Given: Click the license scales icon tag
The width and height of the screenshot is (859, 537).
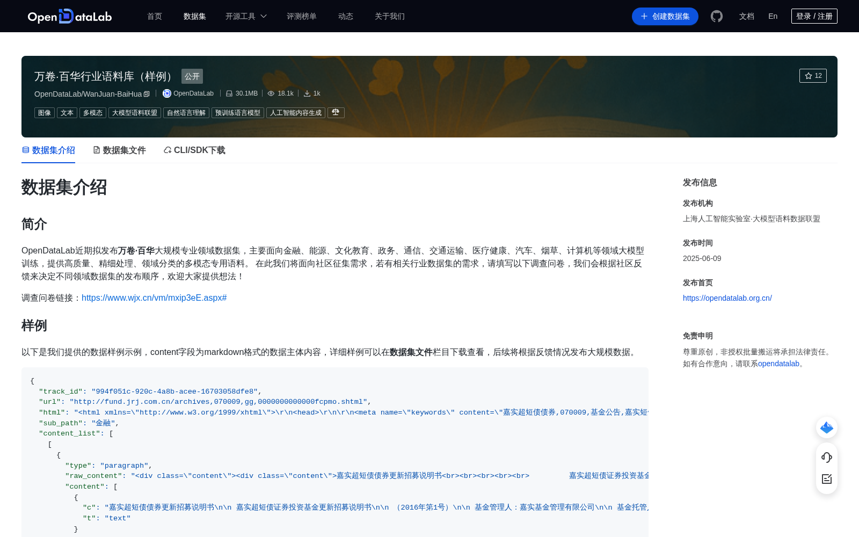Looking at the screenshot, I should pyautogui.click(x=336, y=112).
